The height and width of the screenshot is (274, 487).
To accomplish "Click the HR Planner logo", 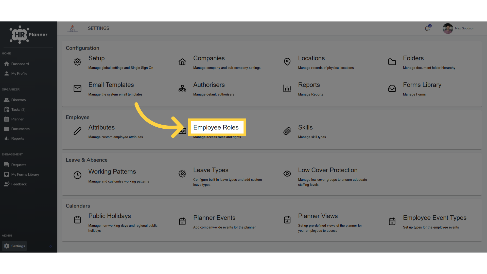I will (x=28, y=35).
